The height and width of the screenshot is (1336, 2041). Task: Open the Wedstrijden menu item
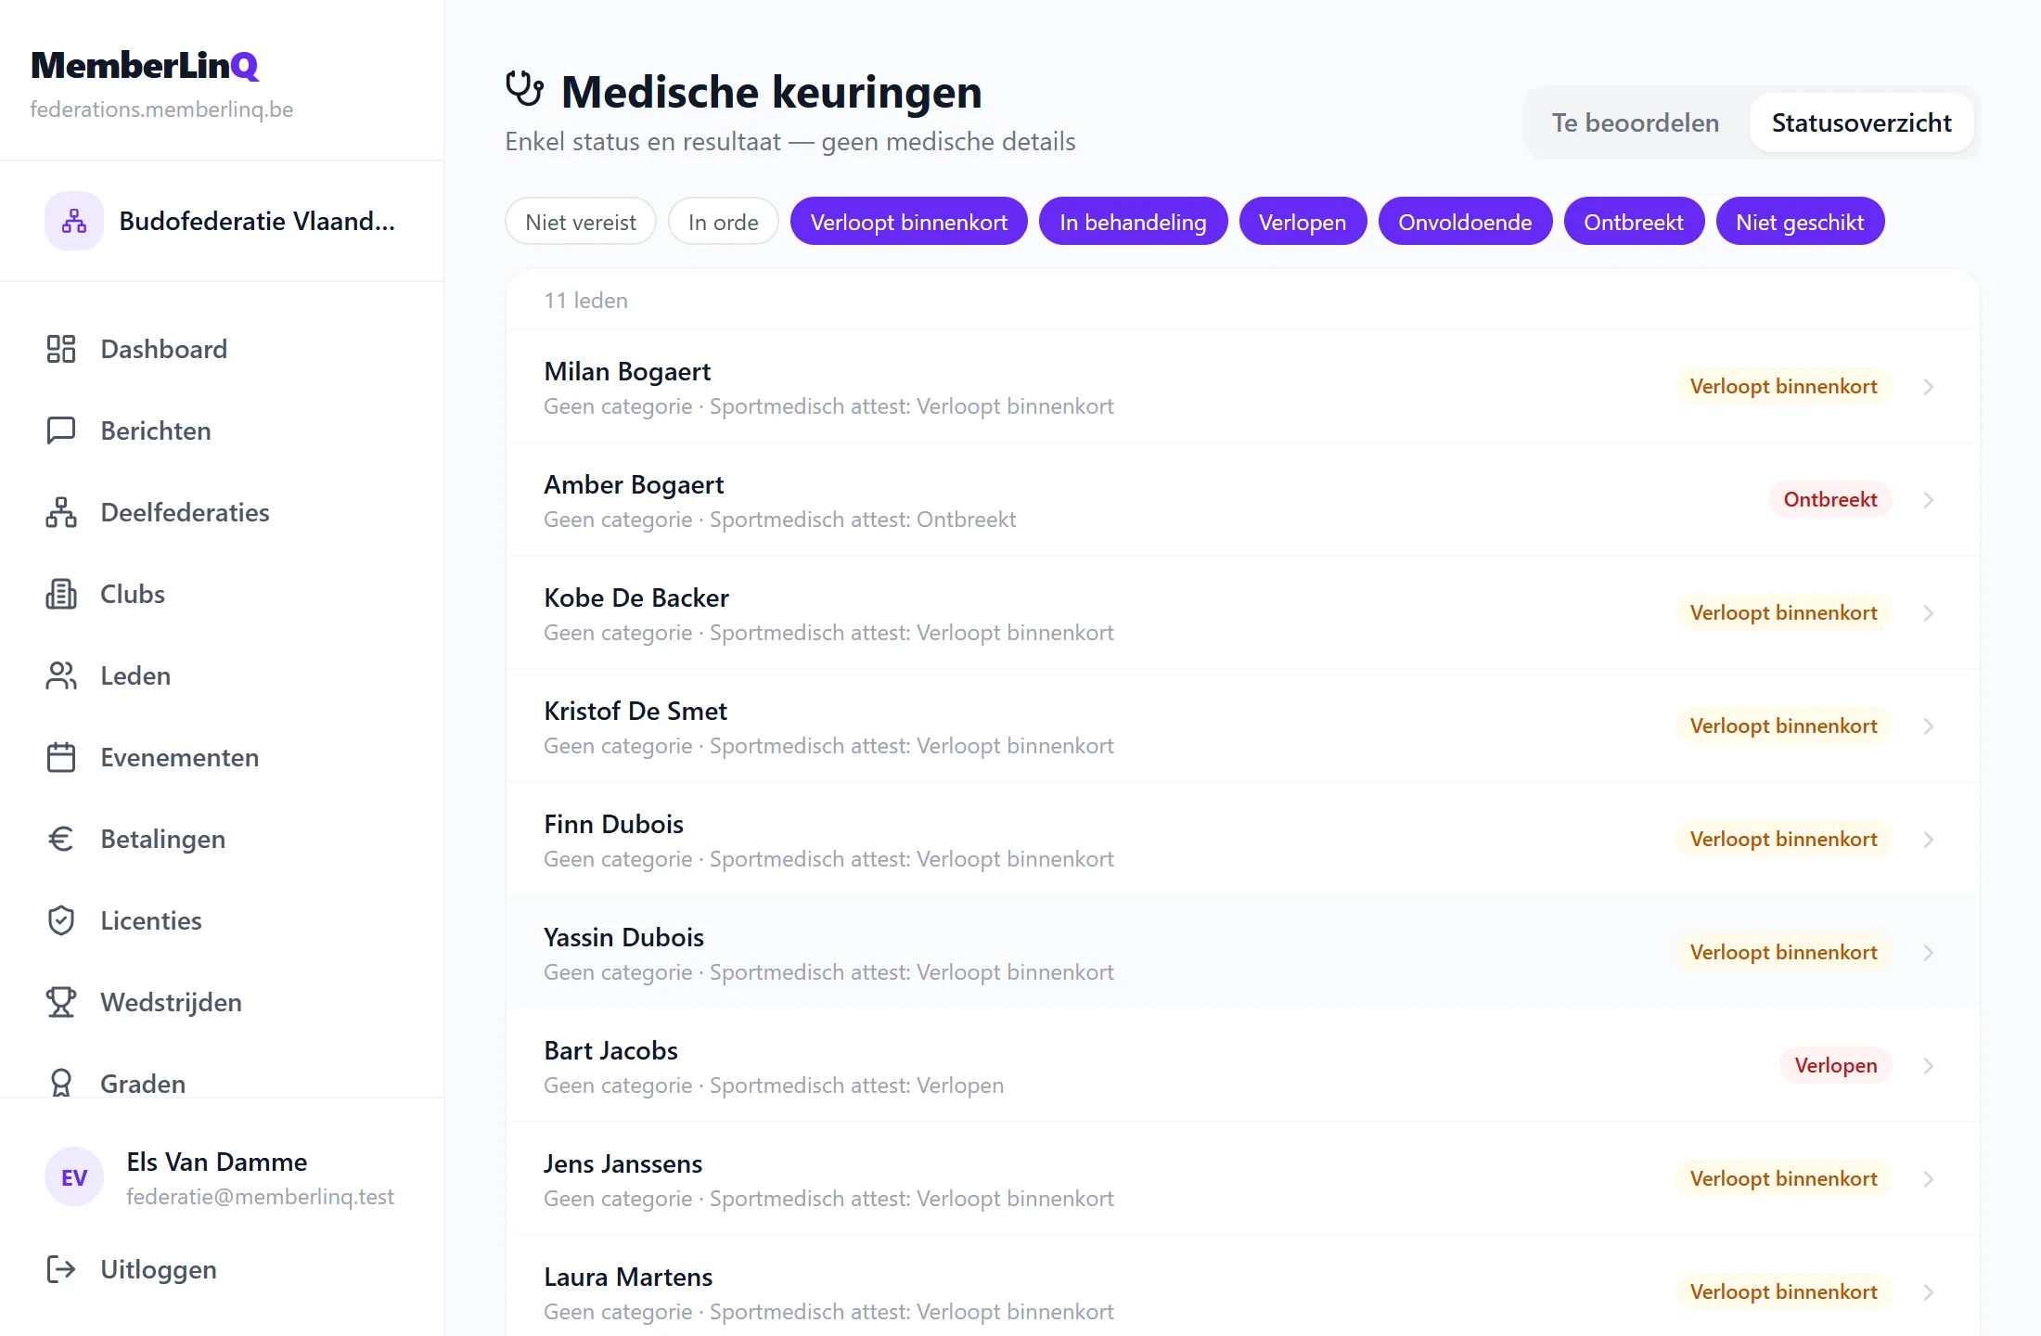(x=222, y=1002)
